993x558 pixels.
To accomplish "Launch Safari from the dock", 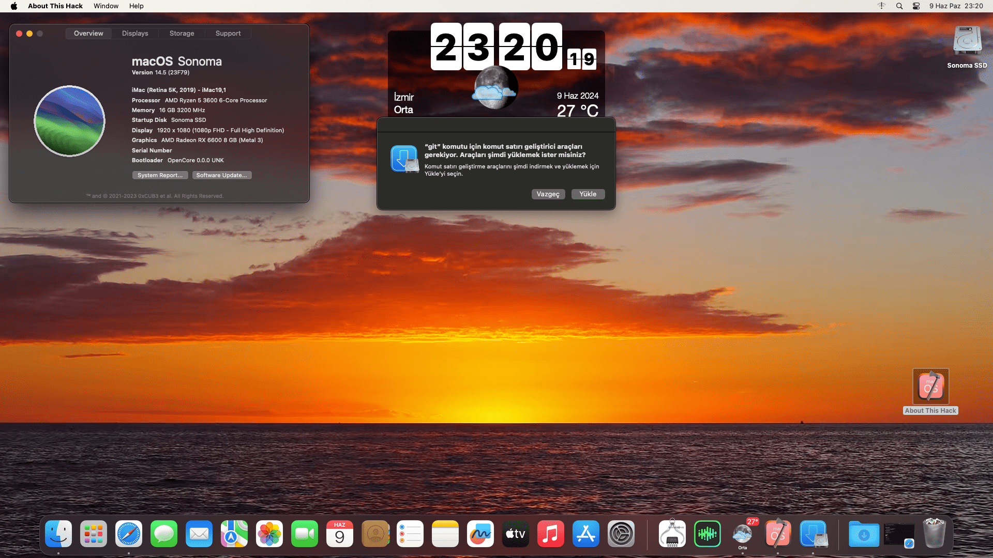I will coord(129,534).
